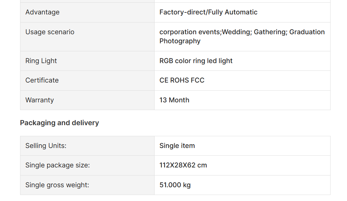Click the word 'Photography' in usage scenario
The height and width of the screenshot is (201, 347).
tap(180, 41)
